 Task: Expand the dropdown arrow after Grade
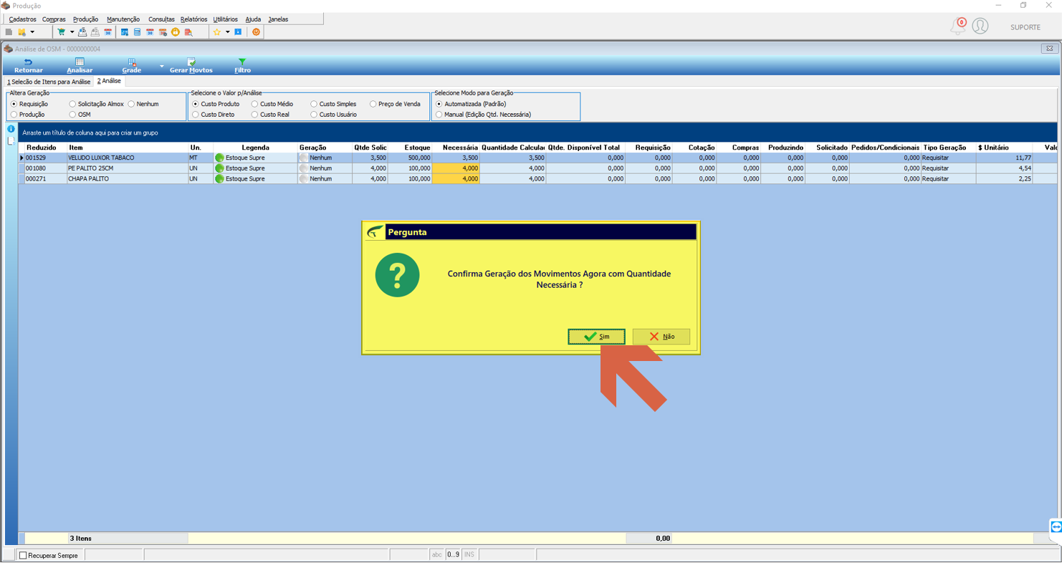click(162, 67)
